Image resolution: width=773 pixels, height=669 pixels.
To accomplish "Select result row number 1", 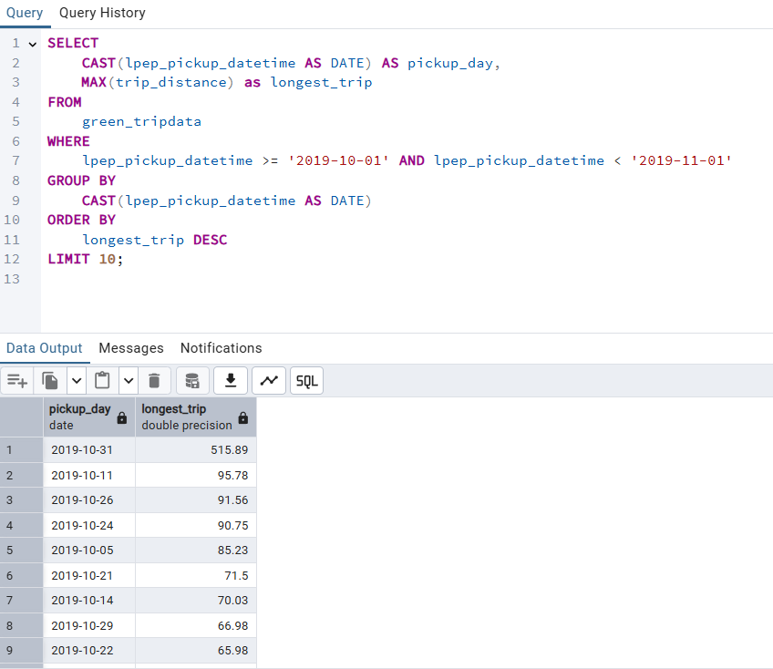I will tap(21, 450).
